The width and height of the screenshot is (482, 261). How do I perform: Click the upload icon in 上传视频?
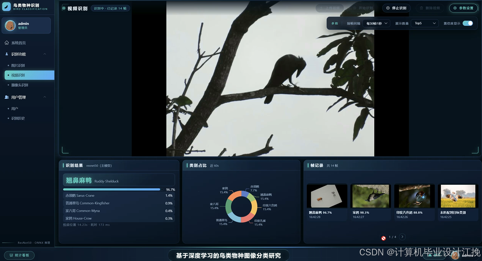pyautogui.click(x=321, y=8)
